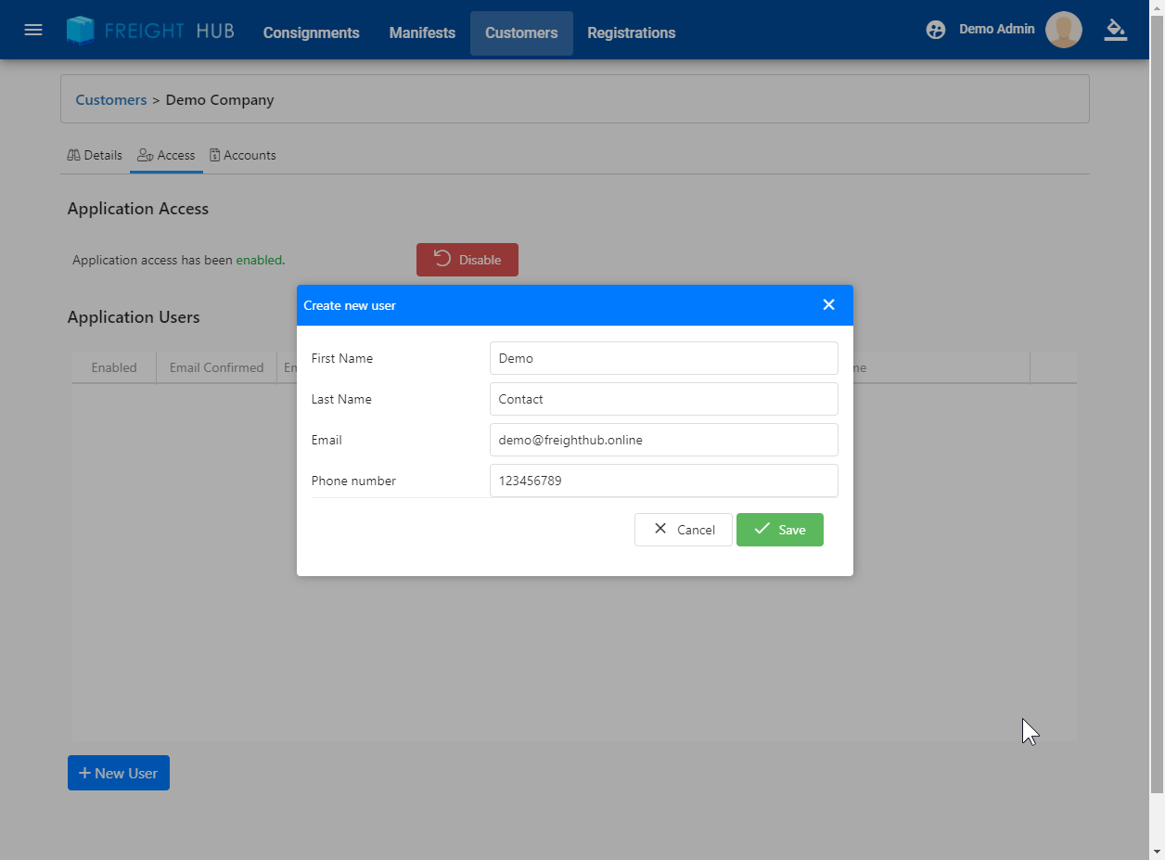
Task: Disable application access
Action: point(467,260)
